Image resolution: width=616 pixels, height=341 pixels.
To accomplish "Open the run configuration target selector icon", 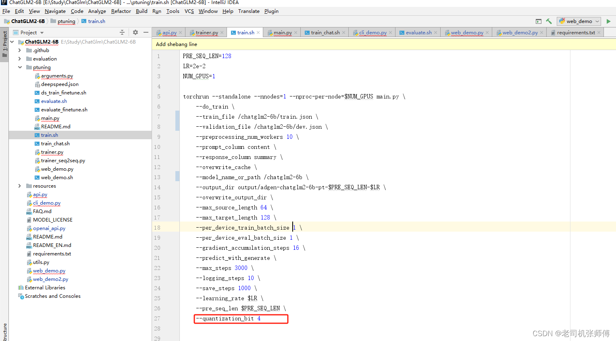I will point(538,21).
